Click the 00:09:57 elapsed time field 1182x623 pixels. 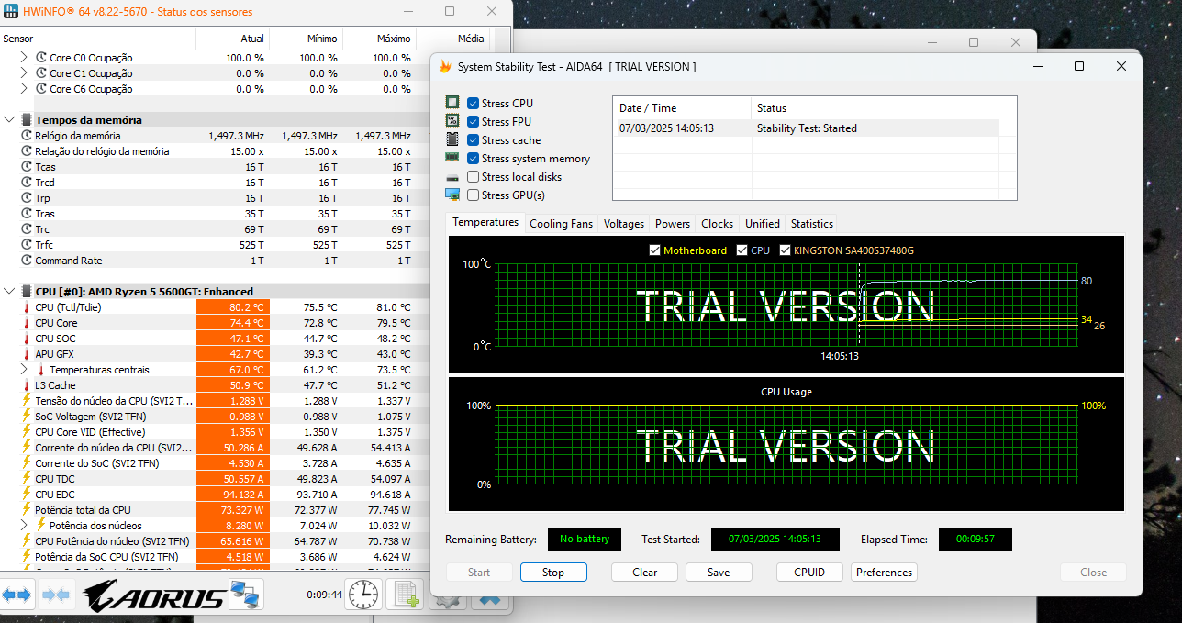click(x=975, y=539)
